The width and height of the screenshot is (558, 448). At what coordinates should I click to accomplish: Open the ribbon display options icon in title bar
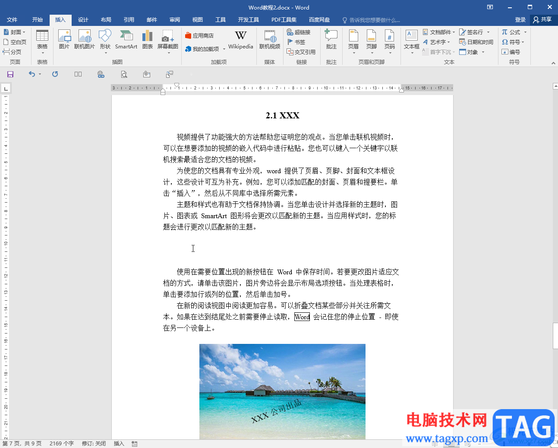pos(490,7)
